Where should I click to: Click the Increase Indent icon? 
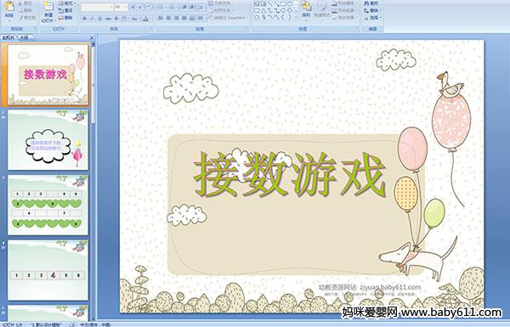pos(192,7)
